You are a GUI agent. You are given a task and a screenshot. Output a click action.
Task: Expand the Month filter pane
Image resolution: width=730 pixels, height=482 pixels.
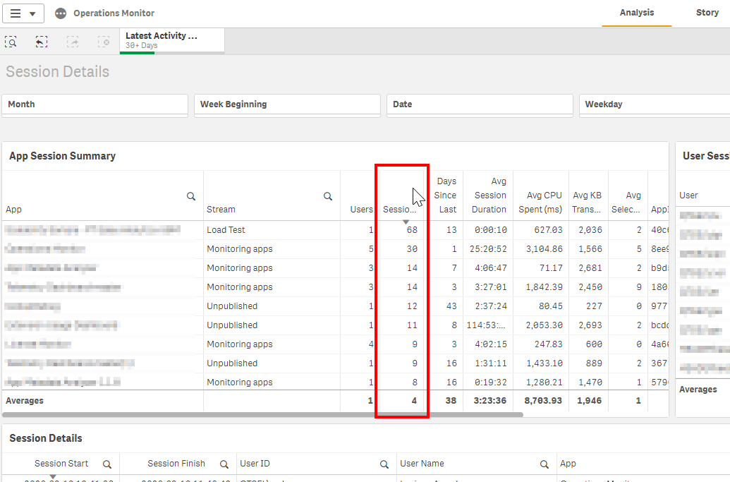pos(95,104)
